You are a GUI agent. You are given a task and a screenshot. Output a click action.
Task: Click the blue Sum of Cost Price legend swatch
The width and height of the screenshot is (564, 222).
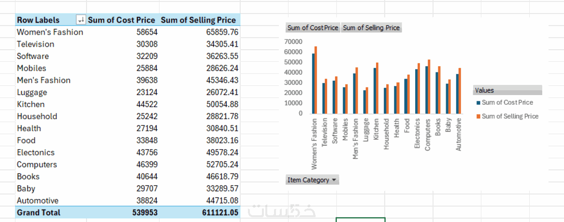(478, 102)
